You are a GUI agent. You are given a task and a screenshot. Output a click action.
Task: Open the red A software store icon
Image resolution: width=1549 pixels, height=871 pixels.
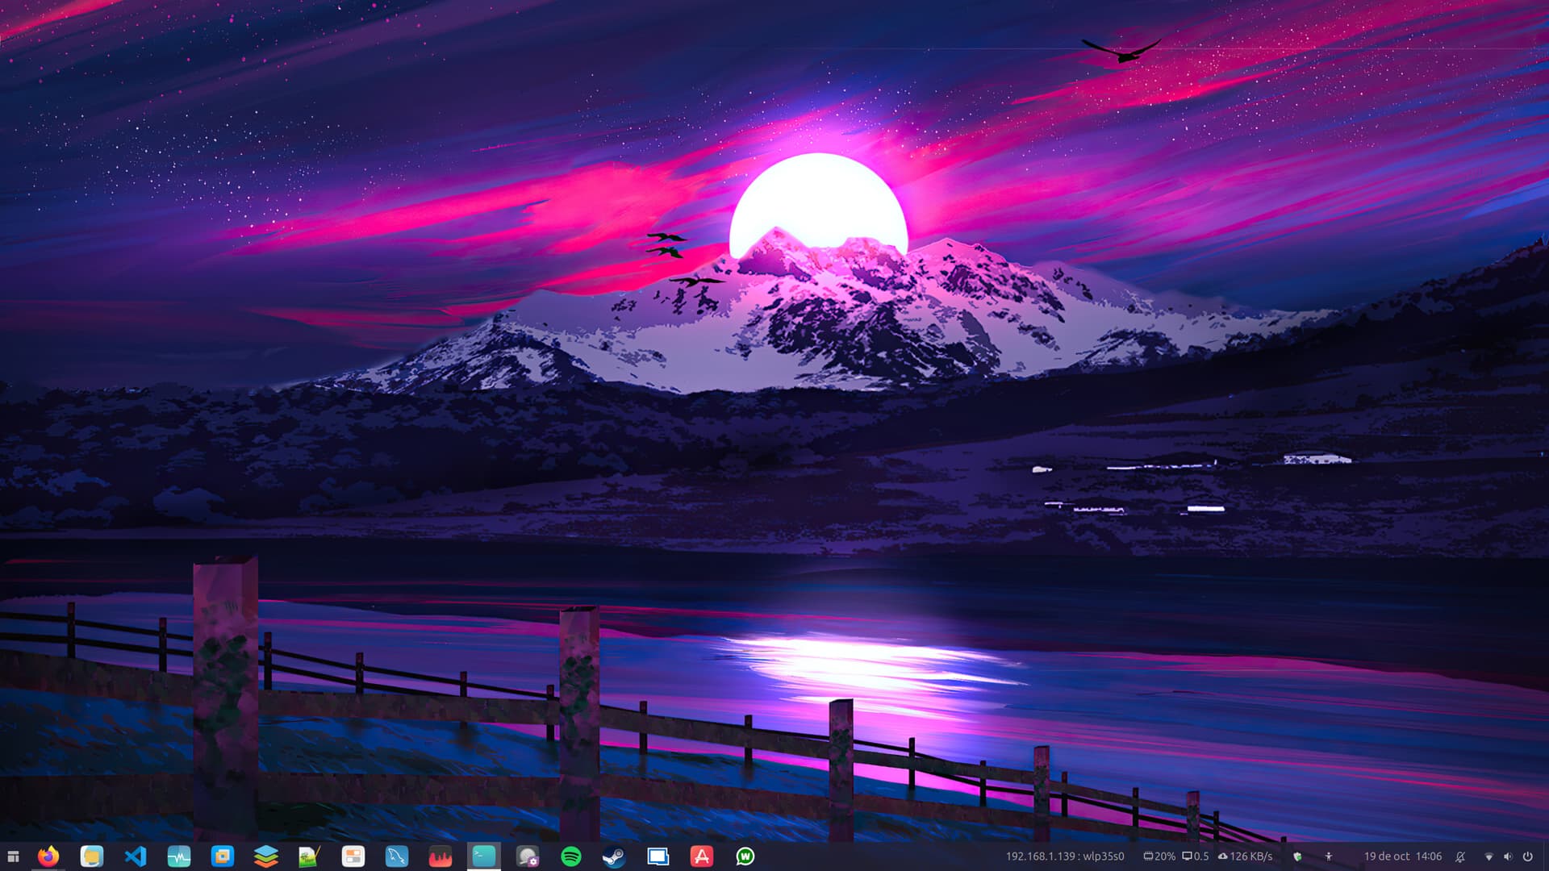click(702, 856)
